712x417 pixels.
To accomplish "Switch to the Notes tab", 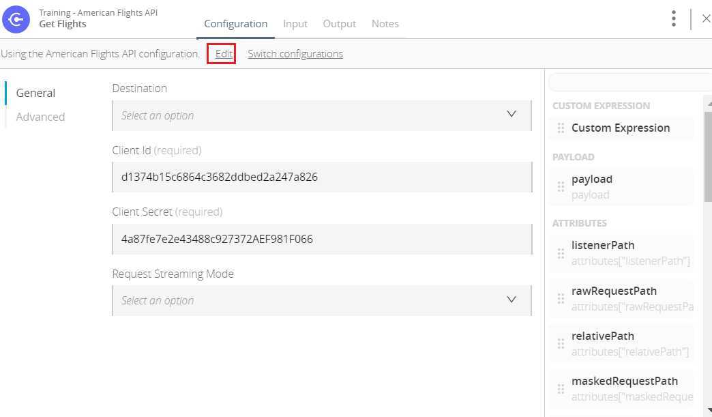I will (x=385, y=24).
